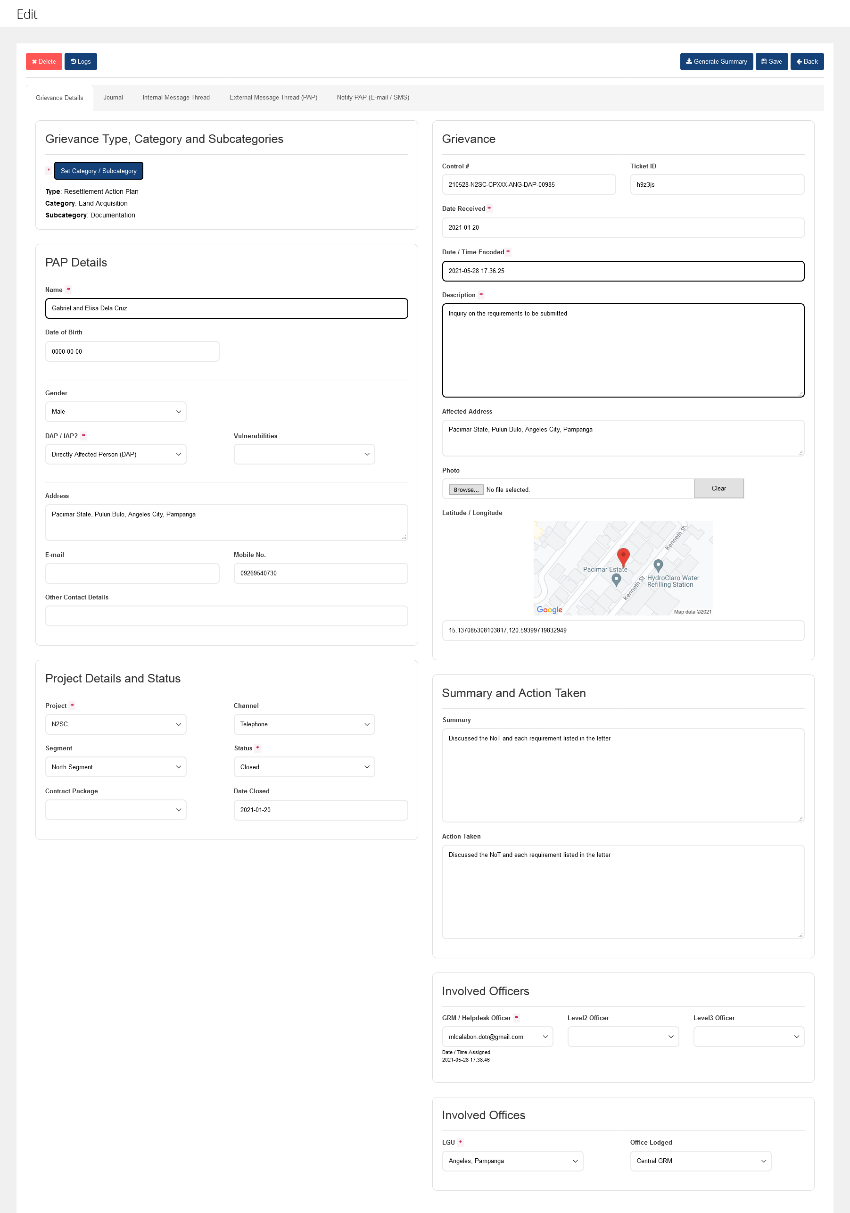Open the GRM / Helpdesk Officer dropdown
Image resolution: width=850 pixels, height=1213 pixels.
click(497, 1037)
